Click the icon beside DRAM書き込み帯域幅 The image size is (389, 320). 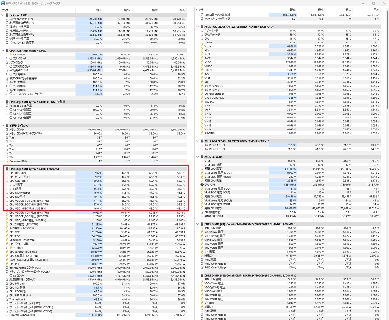[x=202, y=15]
